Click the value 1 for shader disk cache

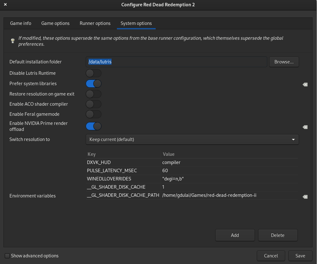[229, 187]
